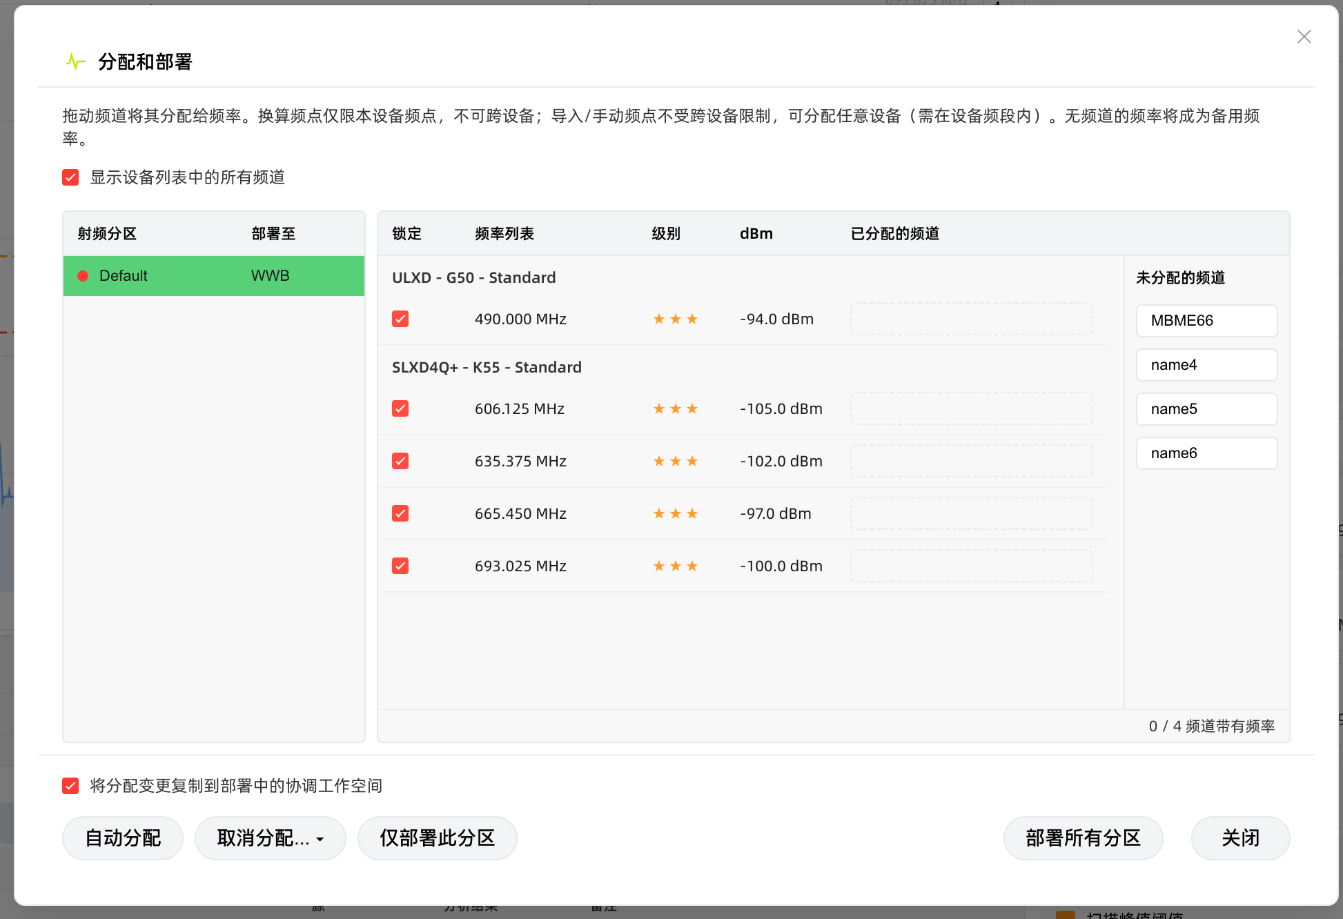Click the ULXD - G50 - Standard group header

tap(474, 277)
